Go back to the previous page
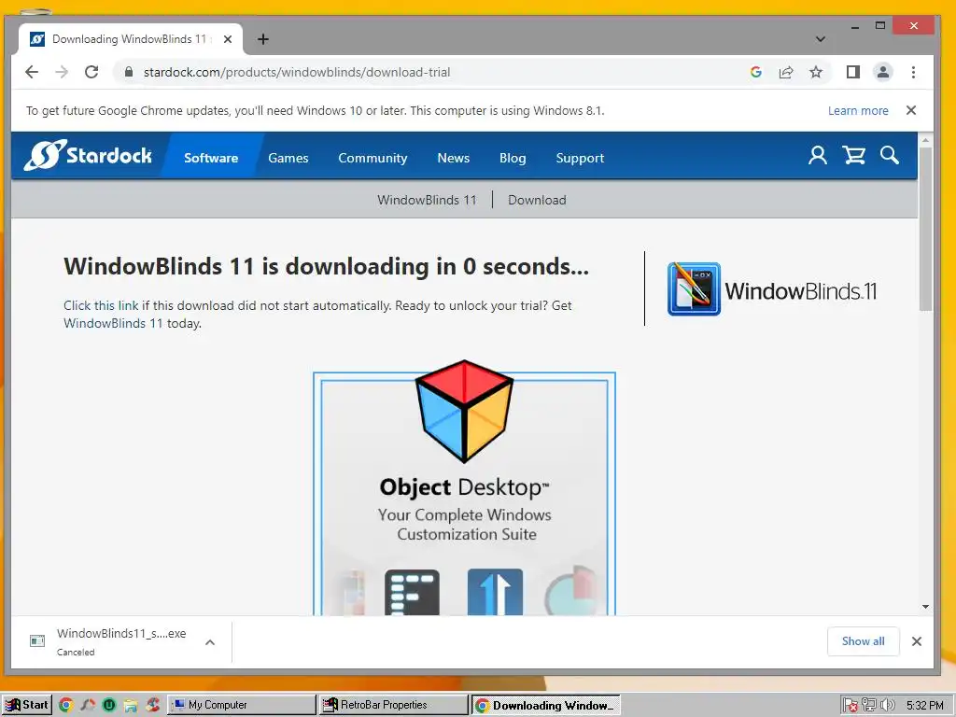The image size is (956, 717). [x=32, y=72]
